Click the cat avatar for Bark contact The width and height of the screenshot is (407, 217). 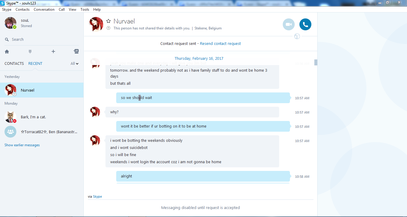point(10,117)
